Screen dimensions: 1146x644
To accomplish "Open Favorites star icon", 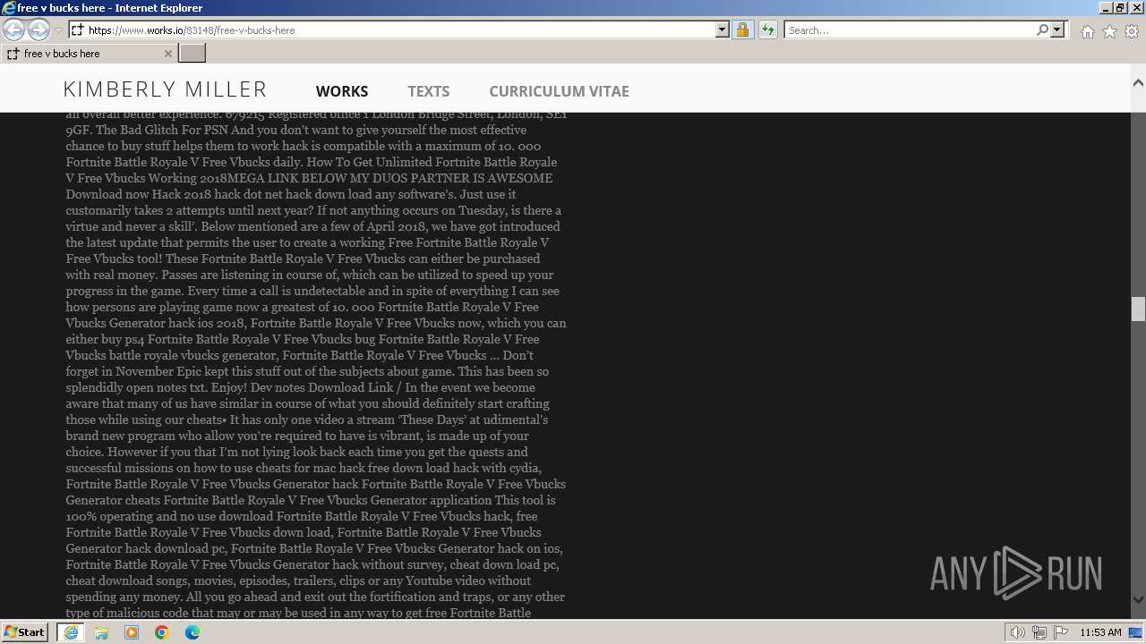I will [x=1109, y=31].
